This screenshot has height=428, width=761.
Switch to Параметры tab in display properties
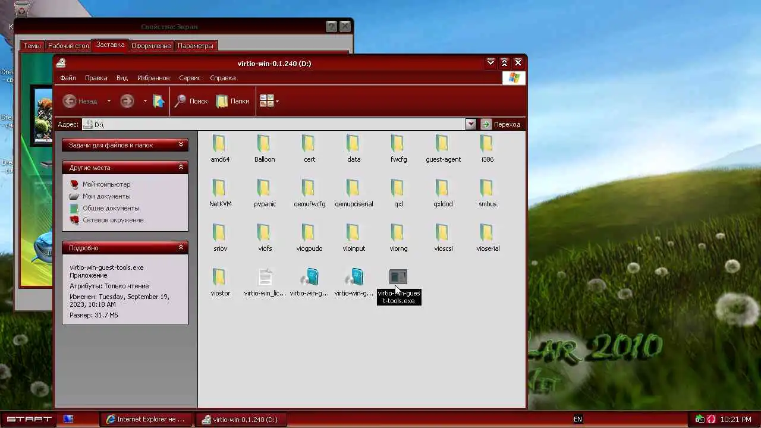coord(195,46)
